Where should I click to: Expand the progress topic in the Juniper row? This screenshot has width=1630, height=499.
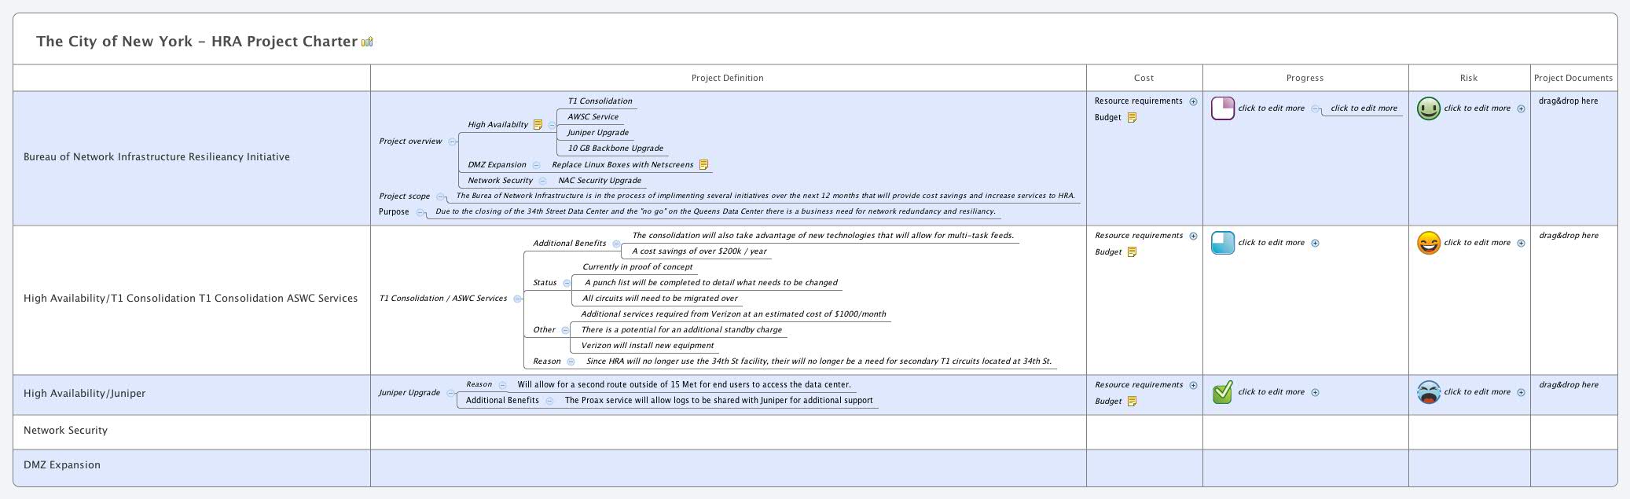1315,392
